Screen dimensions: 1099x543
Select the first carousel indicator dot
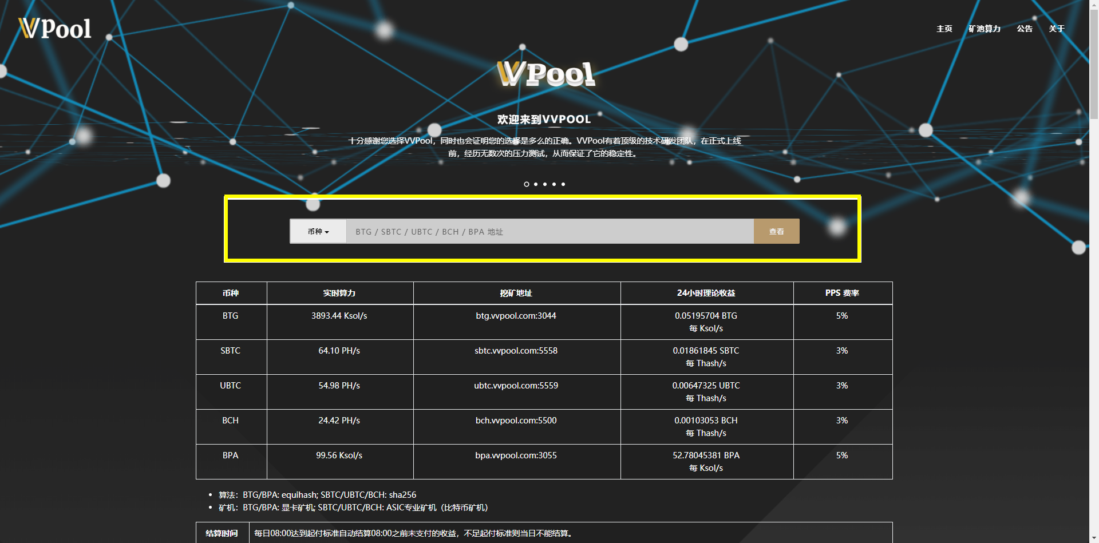coord(527,184)
